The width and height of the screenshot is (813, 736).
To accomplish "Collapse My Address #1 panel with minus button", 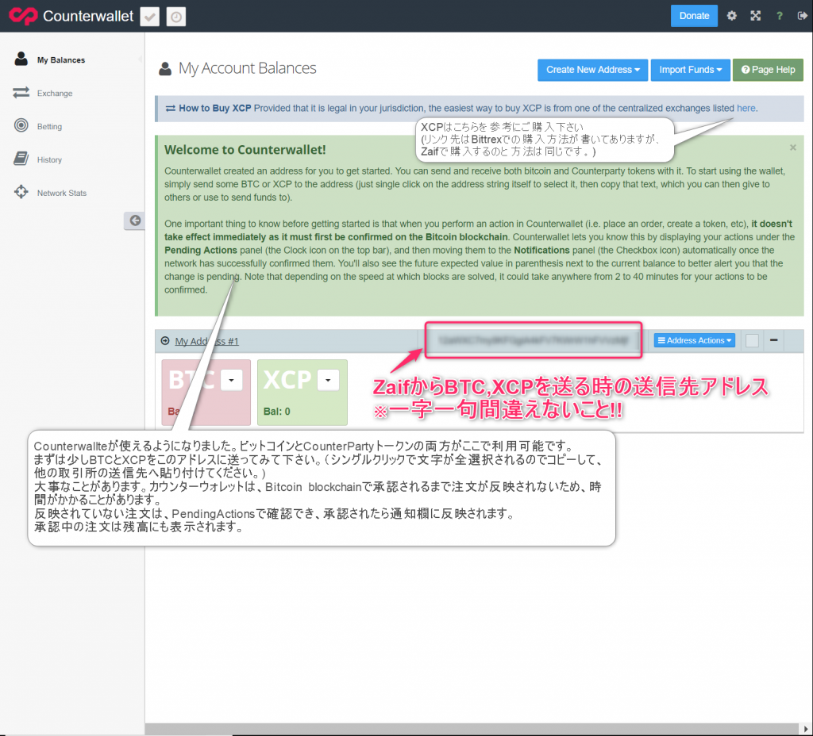I will point(774,340).
